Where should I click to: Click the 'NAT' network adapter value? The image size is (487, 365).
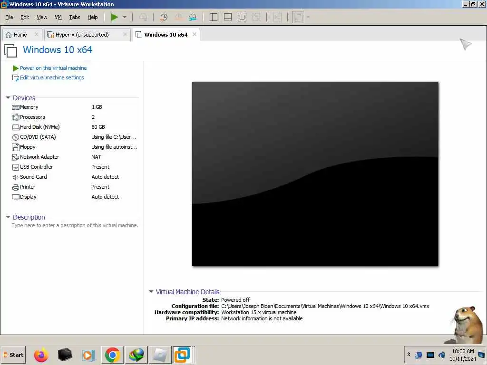[x=96, y=157]
